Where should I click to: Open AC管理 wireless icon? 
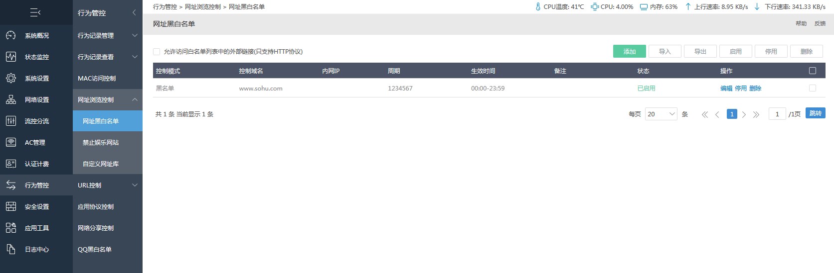(x=11, y=142)
